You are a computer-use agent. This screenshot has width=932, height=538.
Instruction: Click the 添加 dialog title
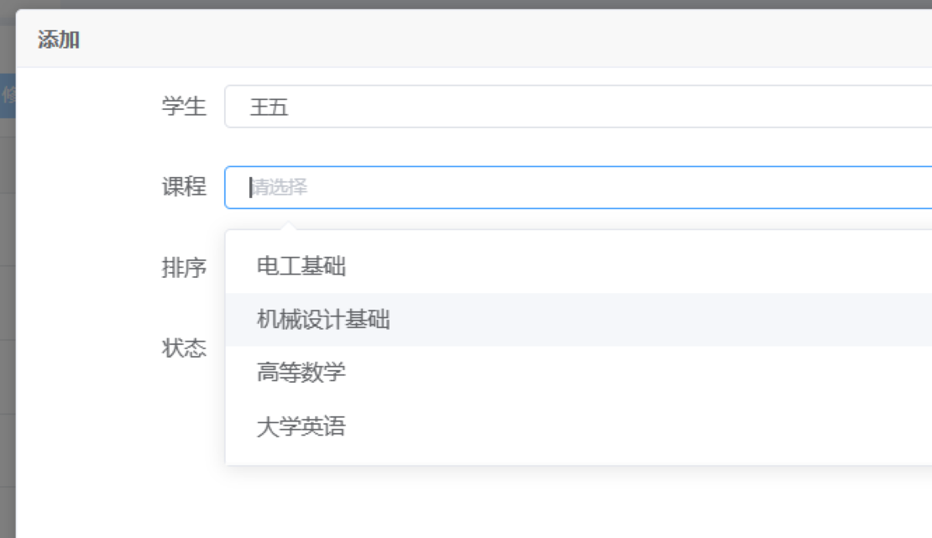pos(59,39)
